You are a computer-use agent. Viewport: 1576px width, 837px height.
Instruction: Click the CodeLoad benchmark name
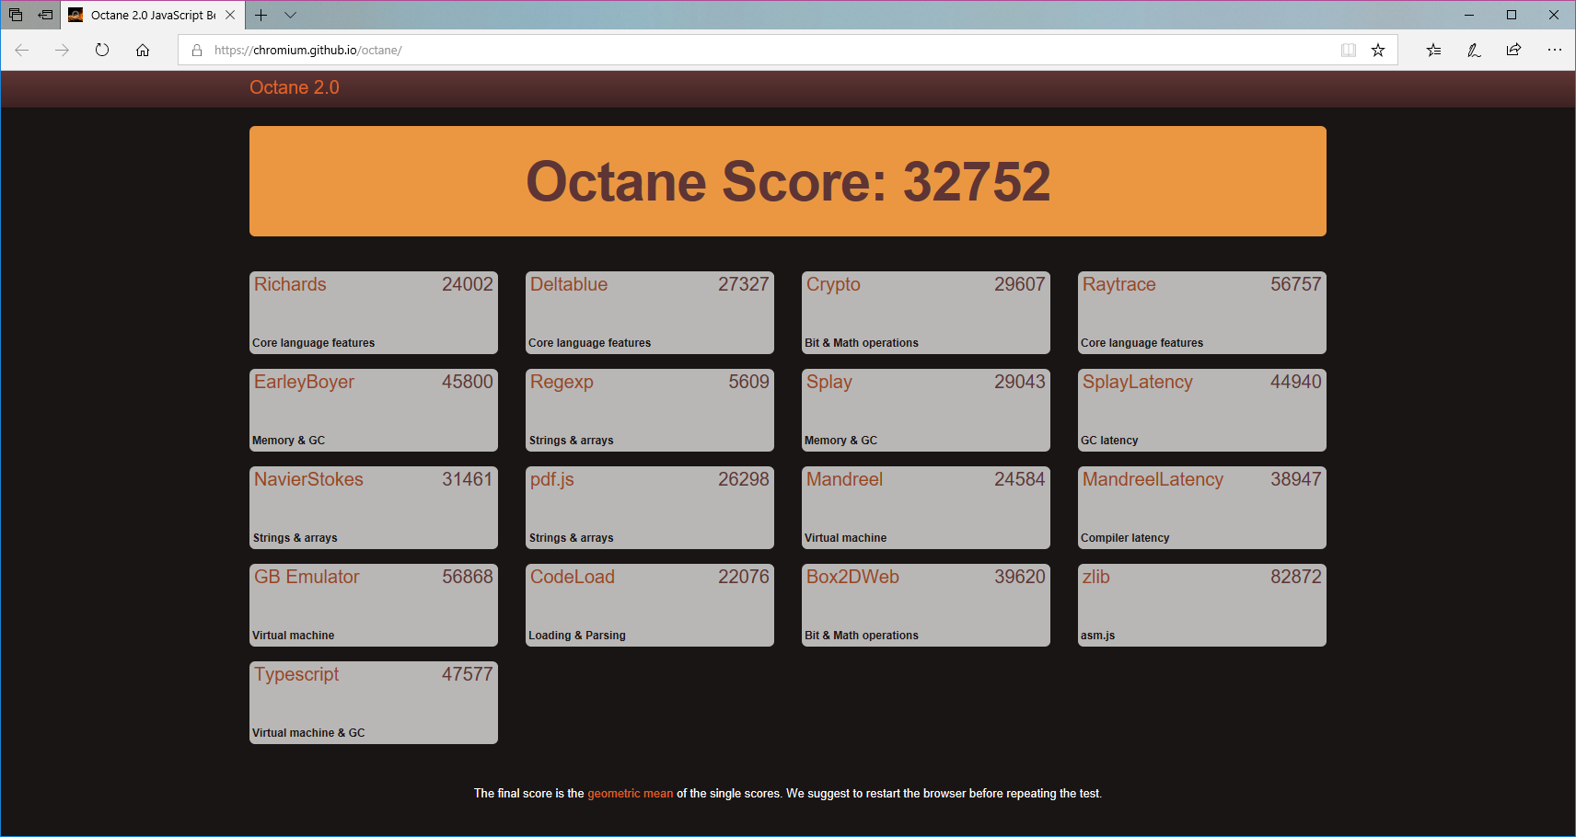pos(573,577)
